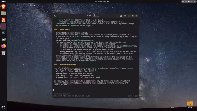Click the terminal window title text
Image resolution: width=197 pixels, height=111 pixels.
91,15
